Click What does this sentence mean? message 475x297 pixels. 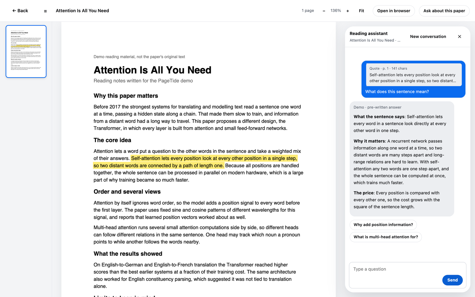397,92
